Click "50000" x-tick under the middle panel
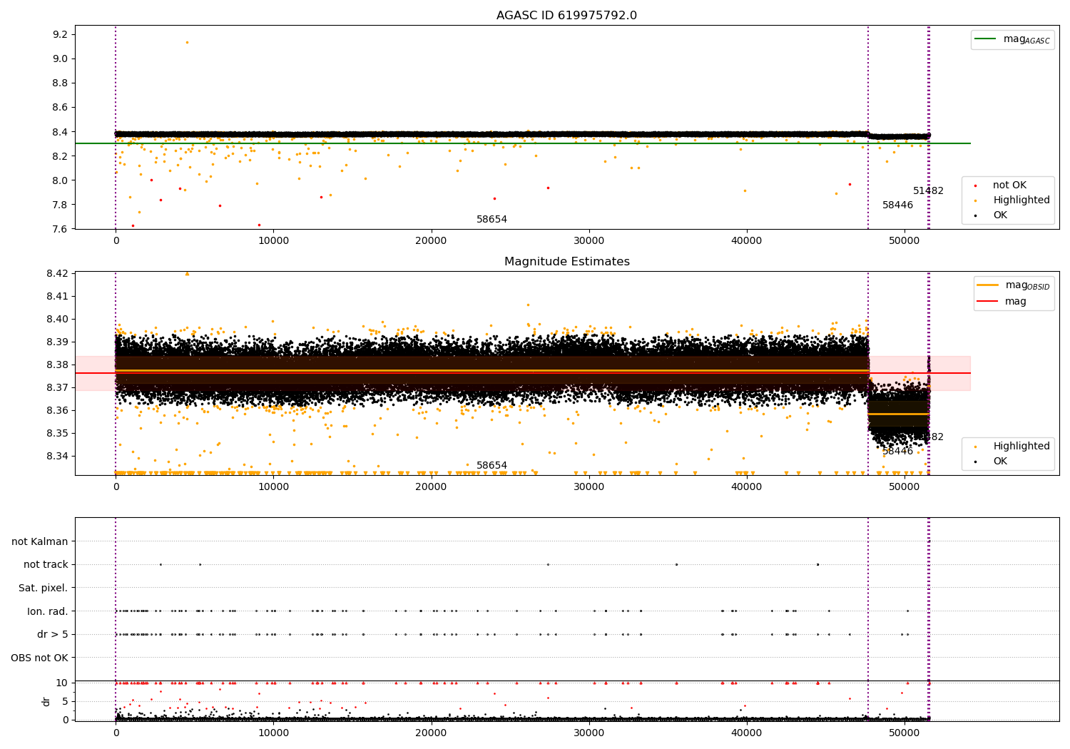The width and height of the screenshot is (1070, 749). click(x=905, y=487)
